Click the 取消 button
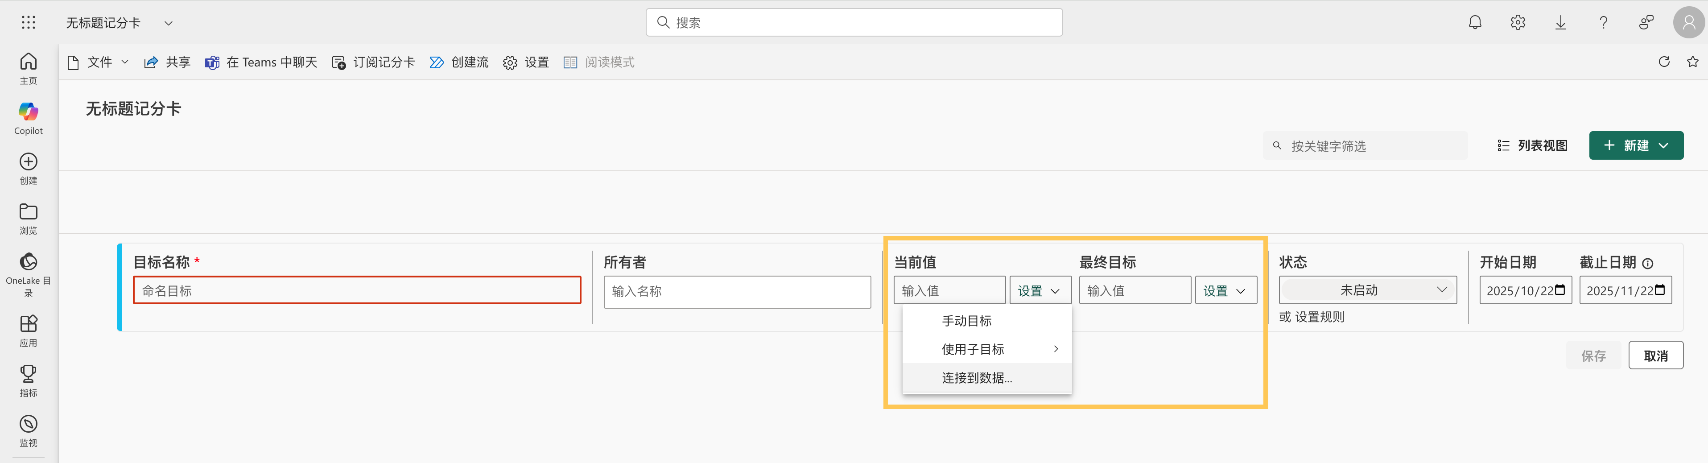 tap(1655, 356)
